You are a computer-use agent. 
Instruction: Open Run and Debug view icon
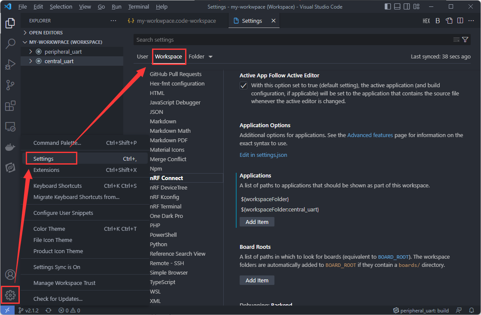tap(10, 64)
